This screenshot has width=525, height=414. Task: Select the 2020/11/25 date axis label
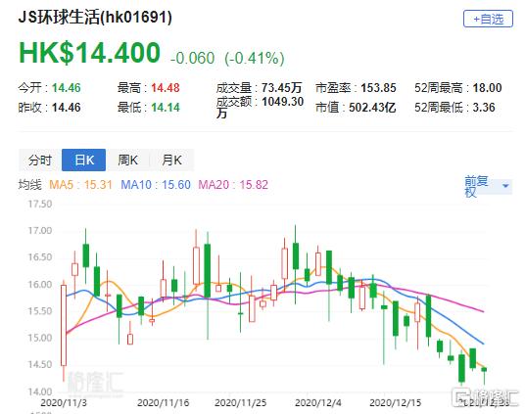[241, 402]
